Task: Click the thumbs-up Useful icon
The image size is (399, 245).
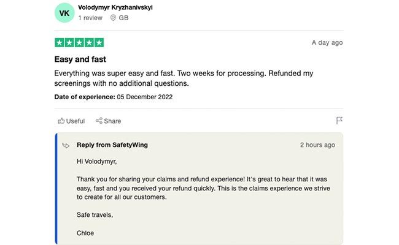Action: pyautogui.click(x=61, y=121)
